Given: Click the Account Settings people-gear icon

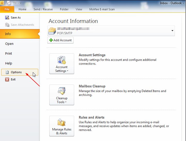Looking at the screenshot, I should pyautogui.click(x=62, y=60).
